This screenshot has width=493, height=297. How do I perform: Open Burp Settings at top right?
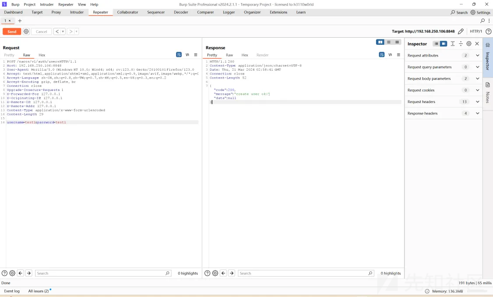click(480, 12)
